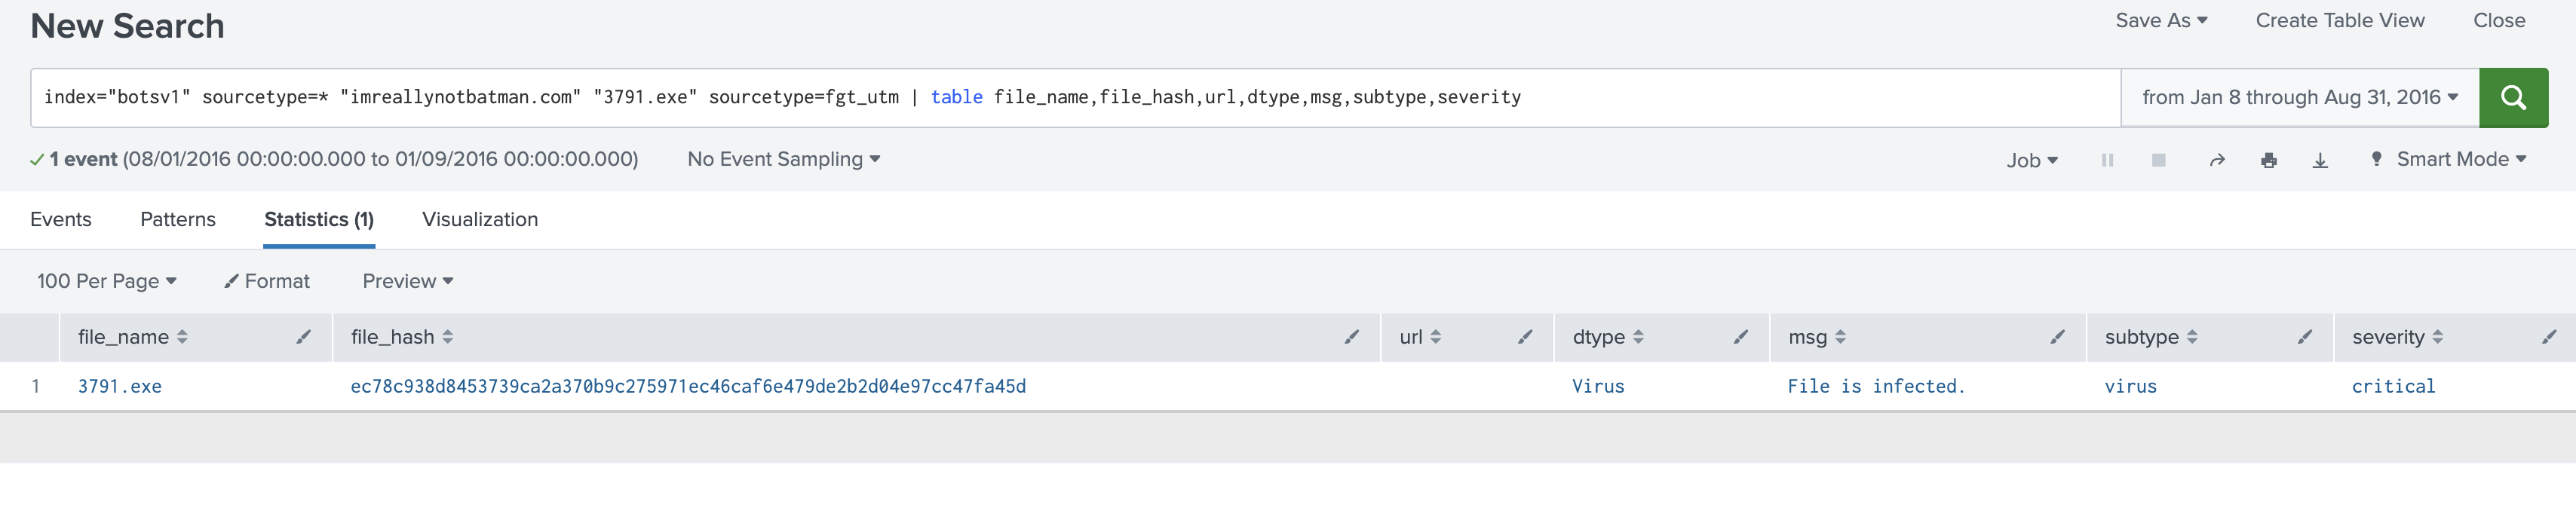The width and height of the screenshot is (2576, 514).
Task: Open the Save As dropdown
Action: (x=2161, y=20)
